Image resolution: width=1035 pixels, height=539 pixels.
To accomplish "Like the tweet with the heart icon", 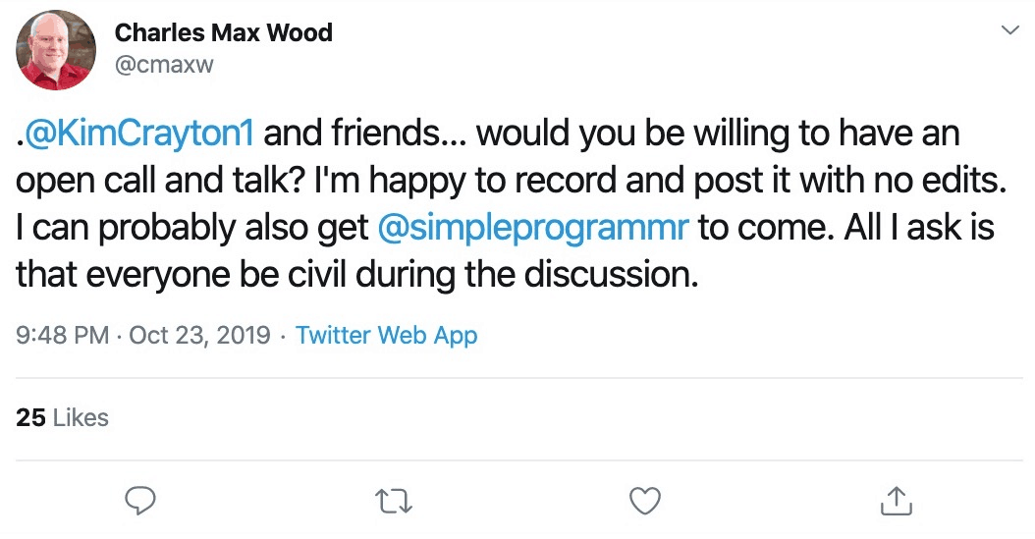I will pos(645,501).
